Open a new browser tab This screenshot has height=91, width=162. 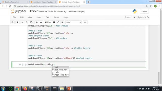pos(89,2)
